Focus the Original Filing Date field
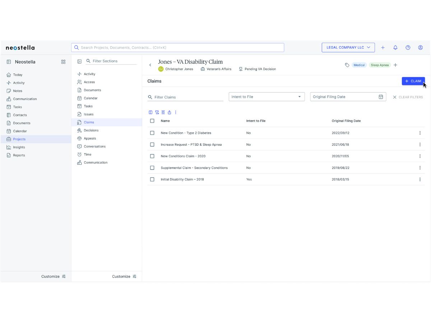 (348, 97)
